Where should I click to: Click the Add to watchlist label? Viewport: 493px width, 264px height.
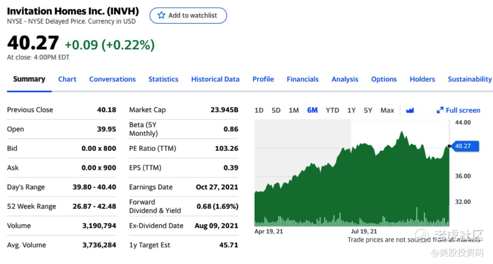click(193, 15)
